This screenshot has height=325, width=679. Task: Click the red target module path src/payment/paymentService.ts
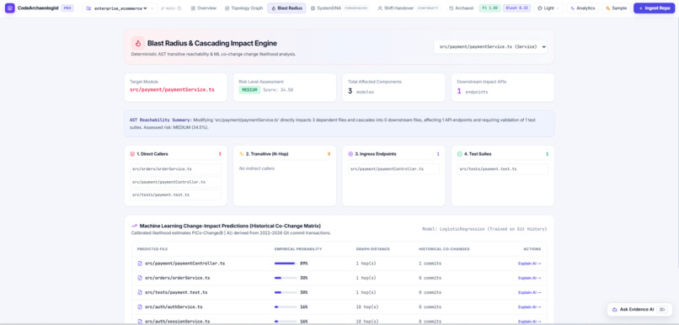pyautogui.click(x=172, y=89)
